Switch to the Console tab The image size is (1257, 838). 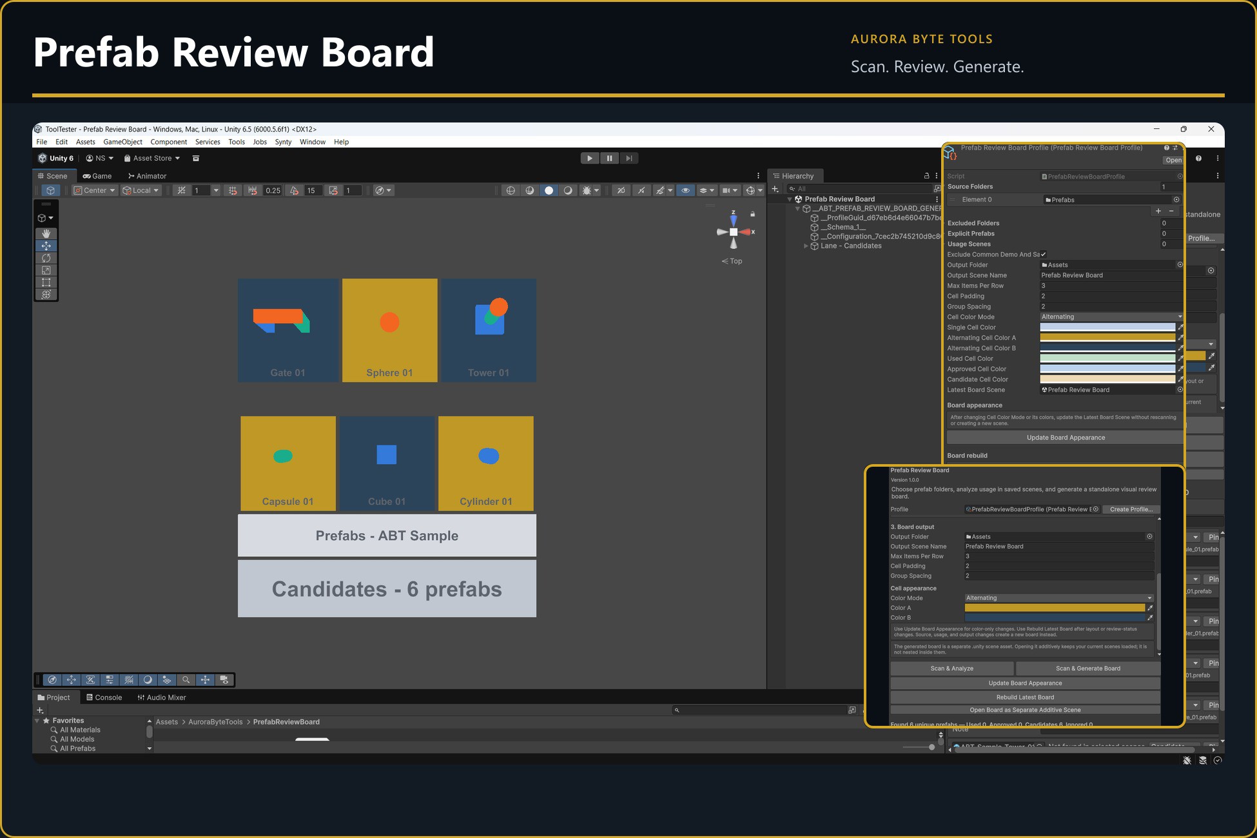tap(104, 697)
